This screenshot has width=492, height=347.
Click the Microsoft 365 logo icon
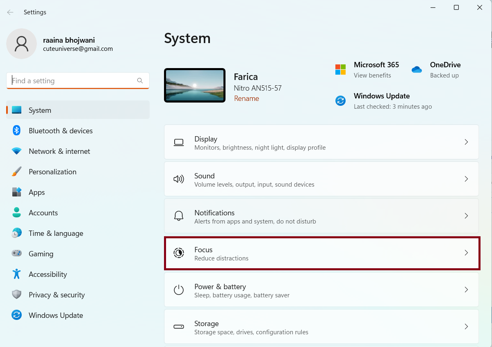[x=340, y=70]
